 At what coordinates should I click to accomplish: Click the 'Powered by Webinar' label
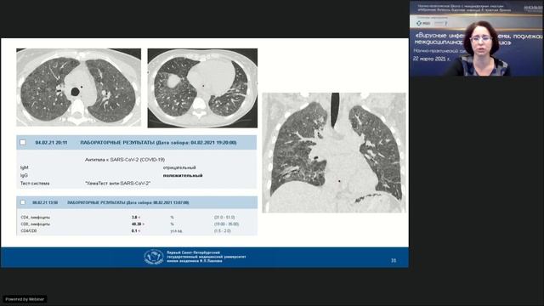pyautogui.click(x=25, y=299)
